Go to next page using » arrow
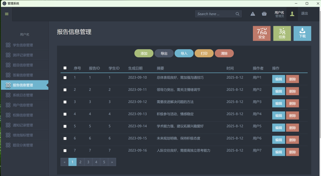 pyautogui.click(x=112, y=162)
